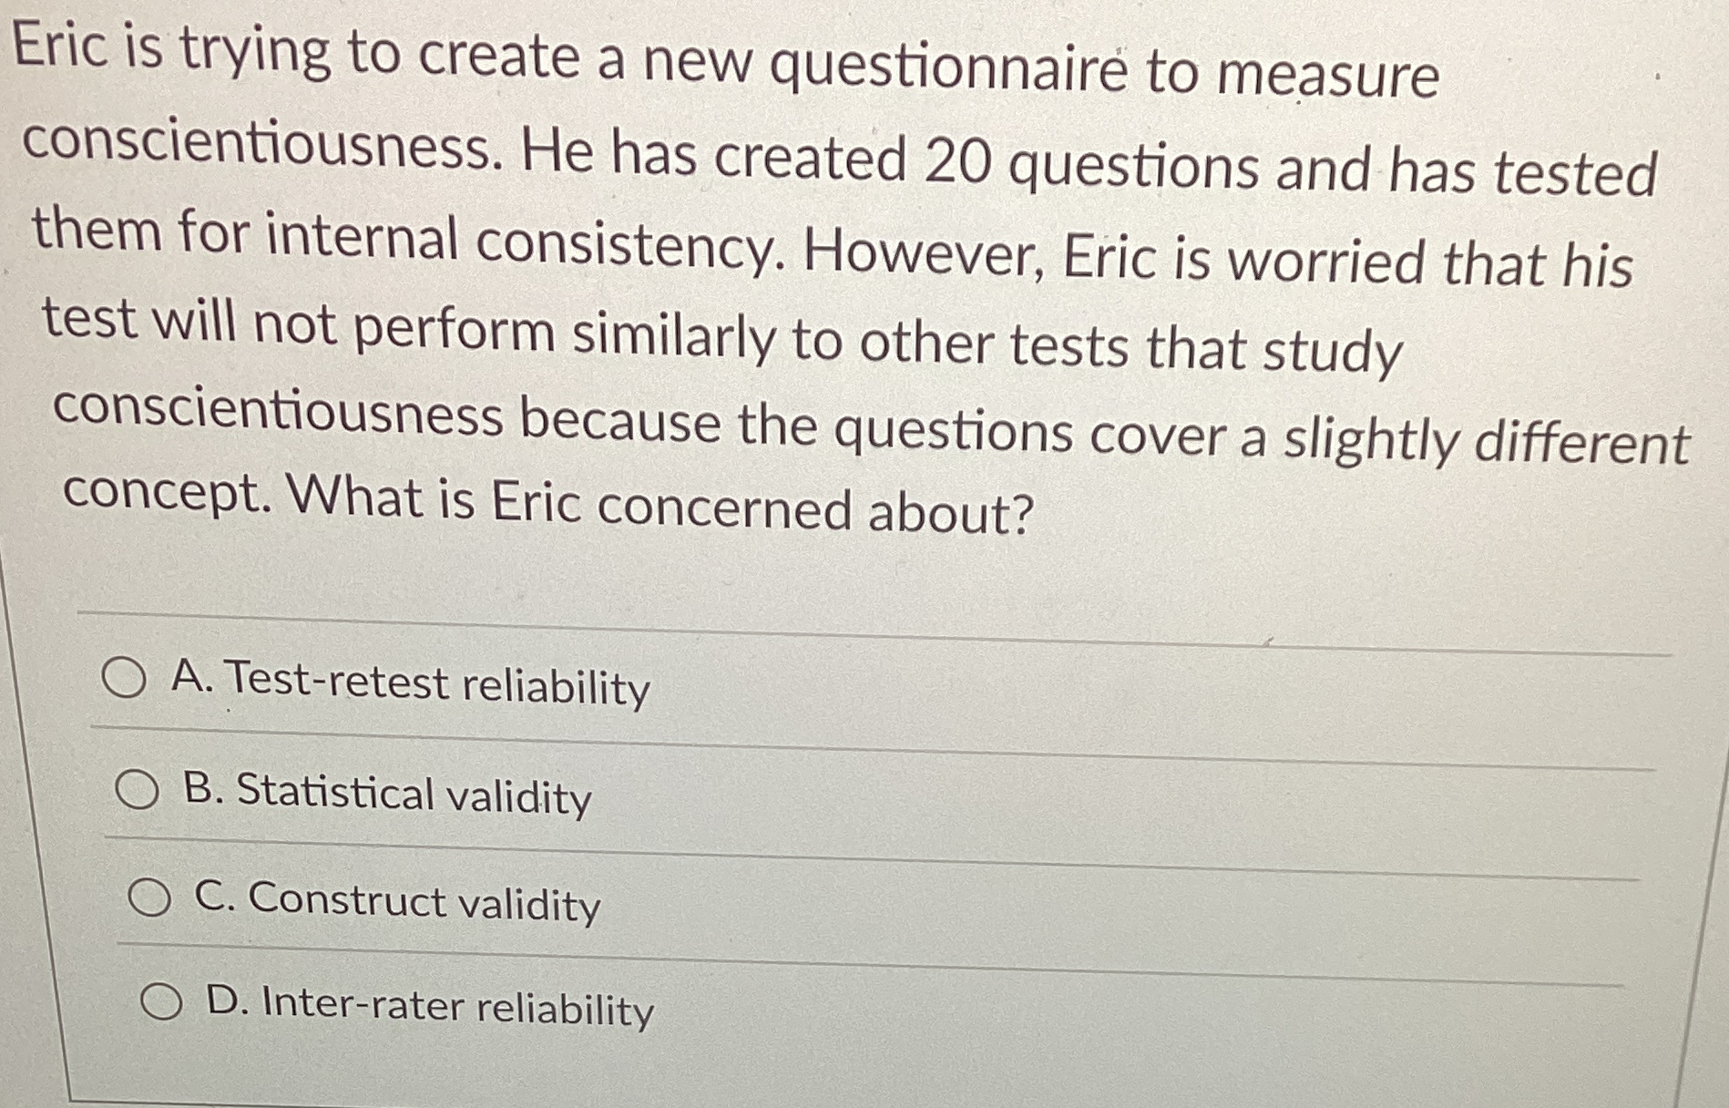
Task: Click the question text about Eric's questionnaire
Action: click(820, 273)
